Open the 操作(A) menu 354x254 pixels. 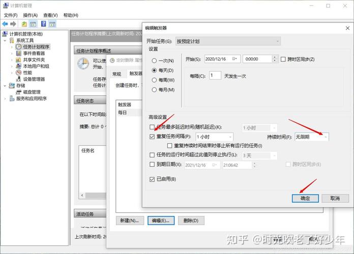30,15
